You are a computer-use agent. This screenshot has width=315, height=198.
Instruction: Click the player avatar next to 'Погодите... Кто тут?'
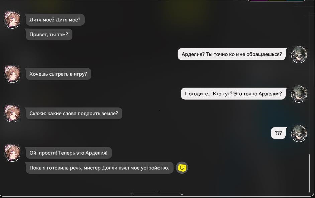(x=299, y=94)
